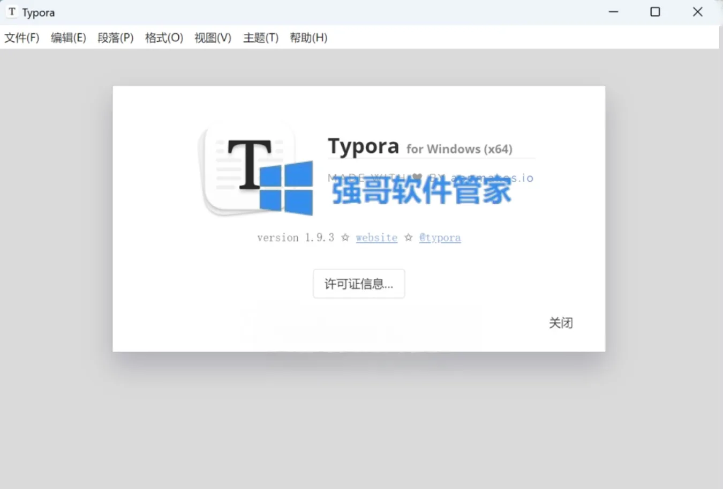Open the @typora link
Viewport: 723px width, 489px height.
coord(440,238)
